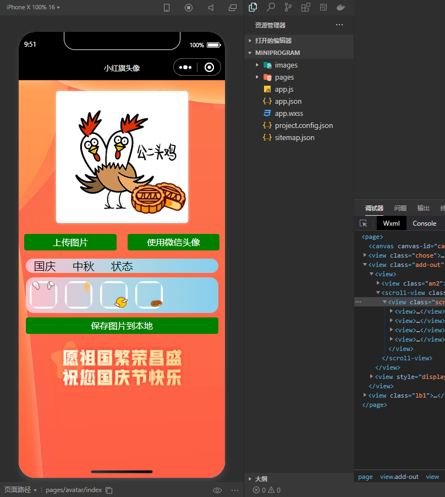Collapse the scroll-view node
Image resolution: width=445 pixels, height=497 pixels.
(x=378, y=293)
